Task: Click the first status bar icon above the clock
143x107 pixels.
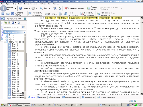Action: click(130, 101)
